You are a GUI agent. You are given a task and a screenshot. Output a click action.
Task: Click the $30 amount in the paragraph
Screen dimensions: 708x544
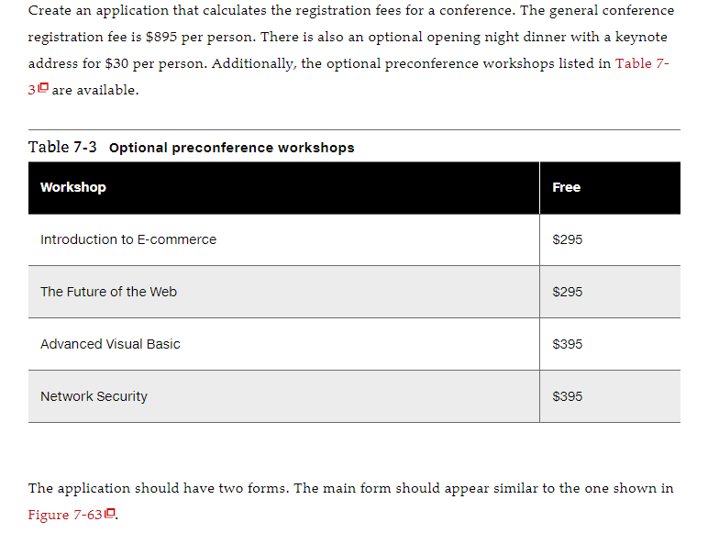click(x=116, y=63)
